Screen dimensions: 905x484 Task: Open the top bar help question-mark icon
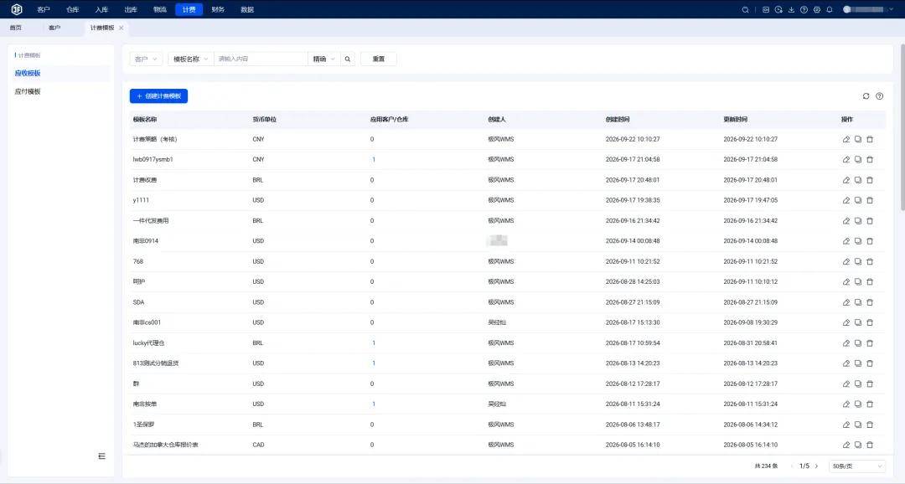tap(804, 10)
